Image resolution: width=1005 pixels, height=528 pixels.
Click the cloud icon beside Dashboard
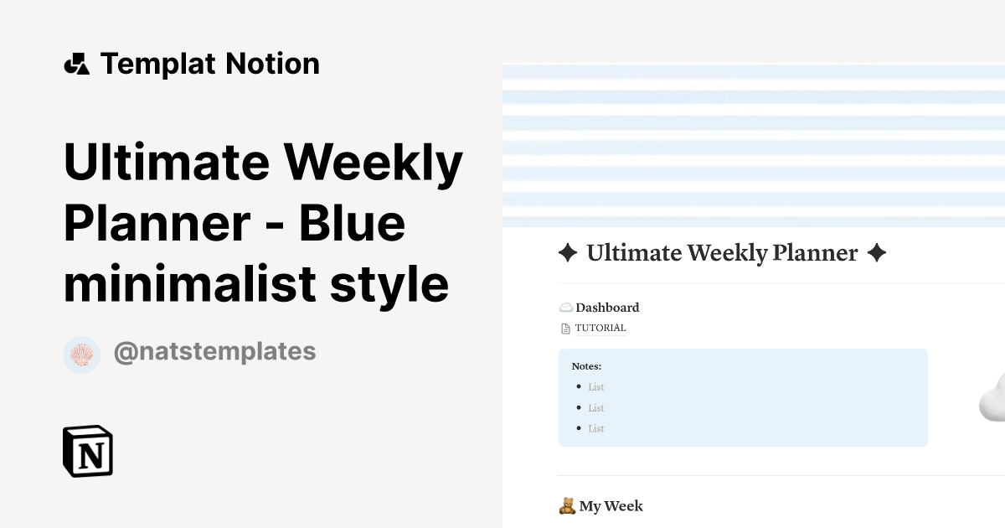click(565, 307)
